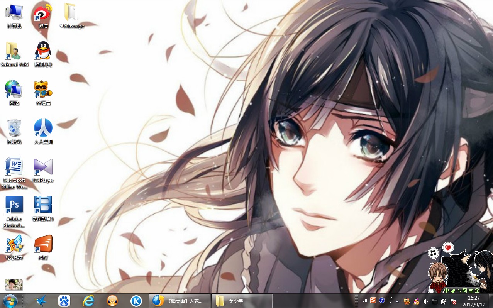Open the QQ penguin tray icon
The height and width of the screenshot is (308, 493).
click(x=416, y=301)
